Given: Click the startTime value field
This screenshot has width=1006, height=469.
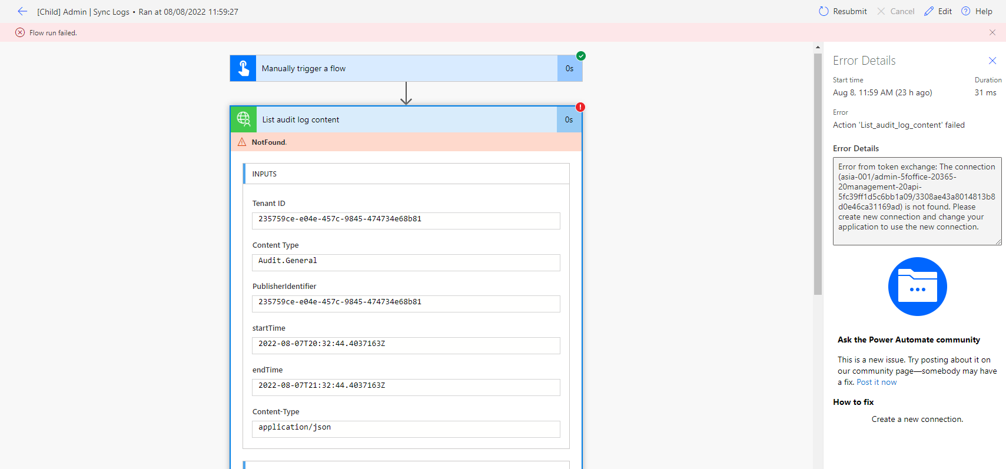Looking at the screenshot, I should tap(406, 345).
